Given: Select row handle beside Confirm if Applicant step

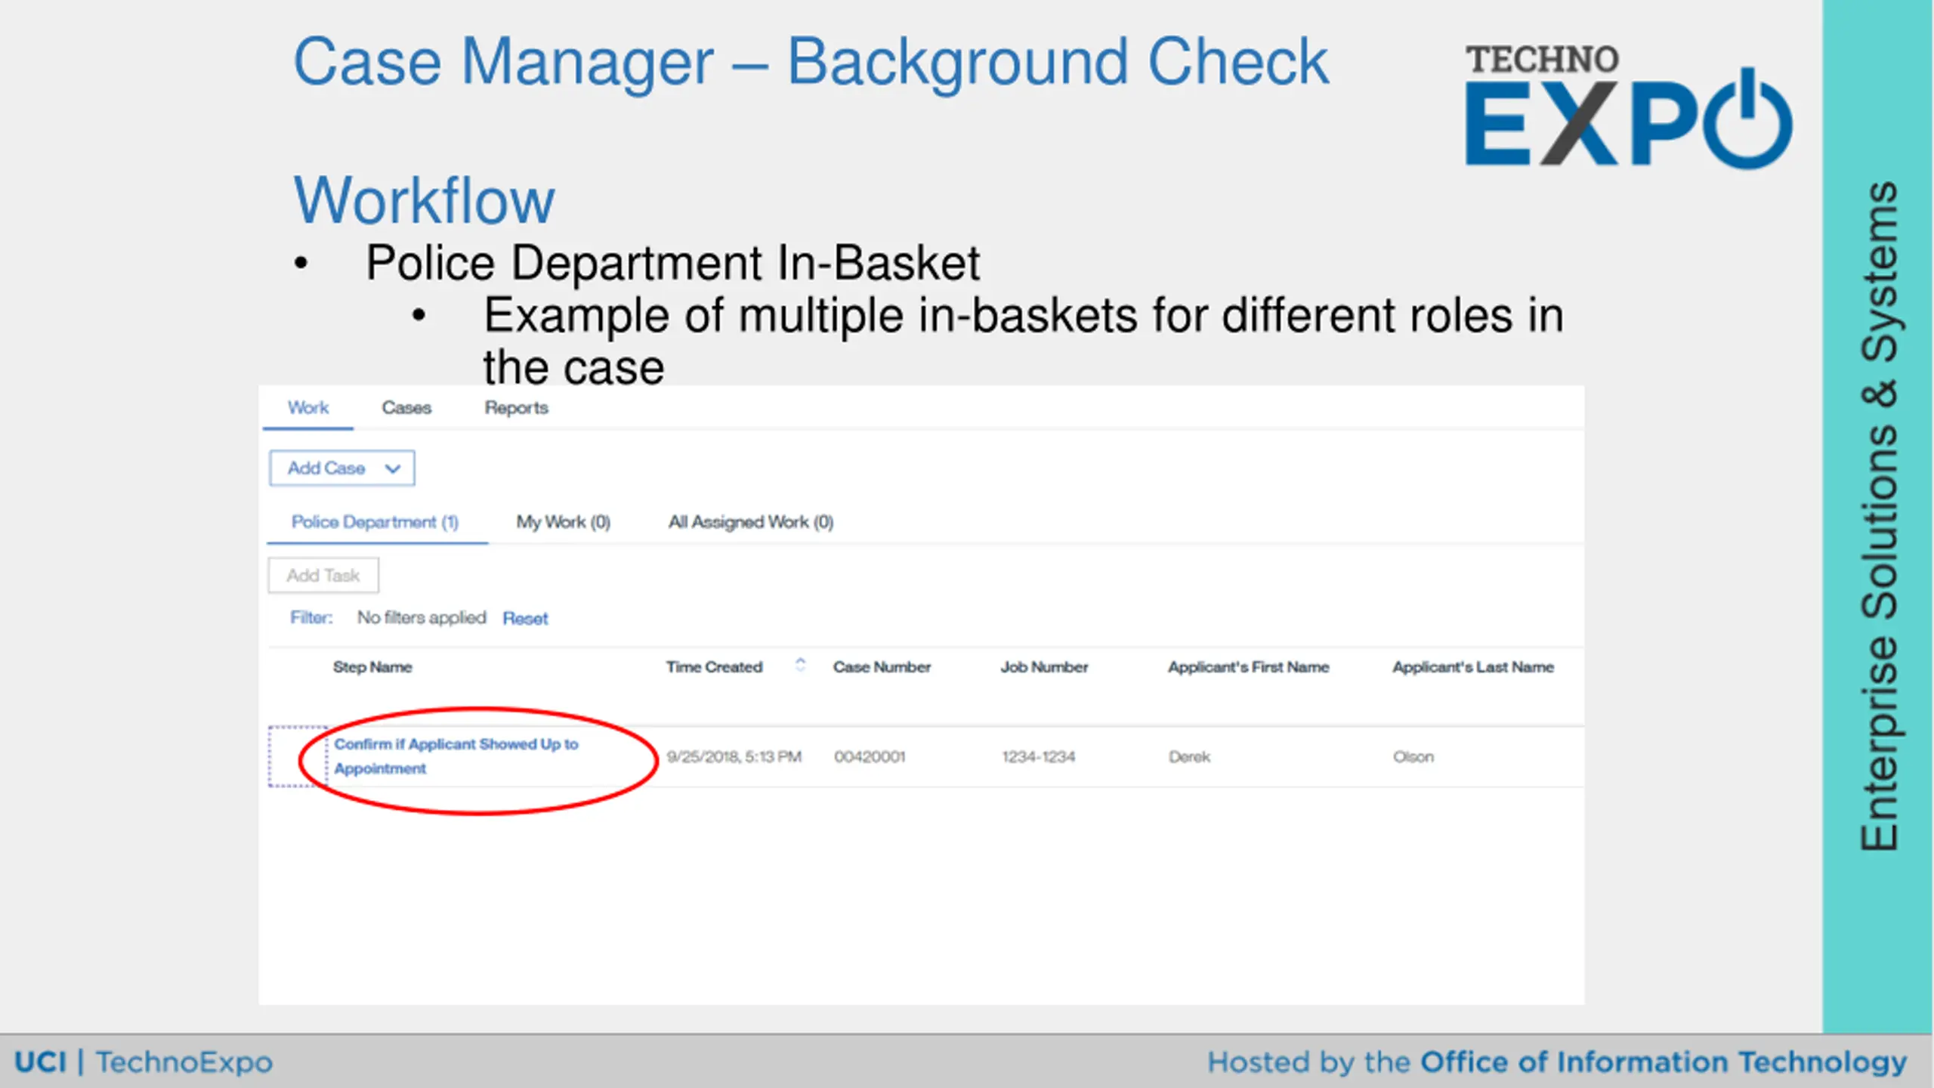Looking at the screenshot, I should pyautogui.click(x=298, y=756).
